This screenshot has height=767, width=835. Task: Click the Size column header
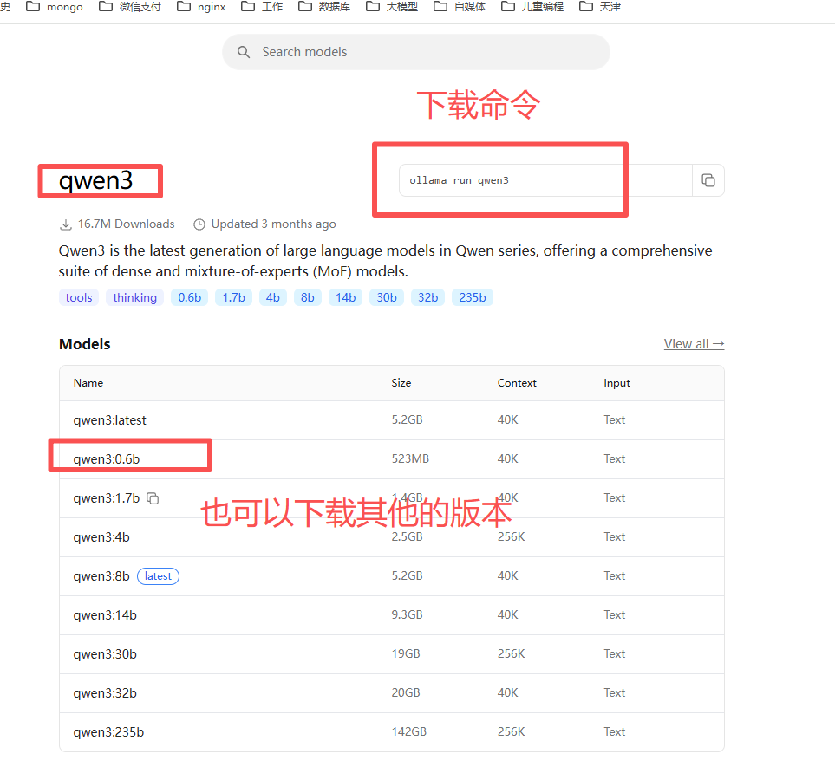pos(401,383)
